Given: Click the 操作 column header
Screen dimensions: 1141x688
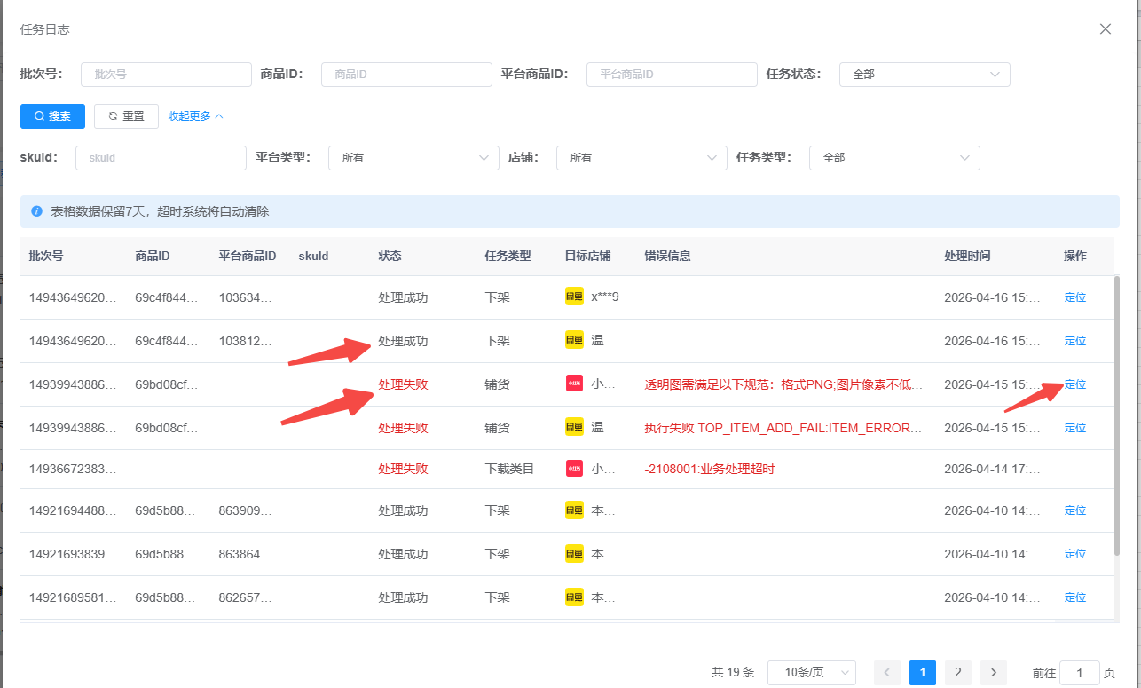Looking at the screenshot, I should click(1075, 256).
